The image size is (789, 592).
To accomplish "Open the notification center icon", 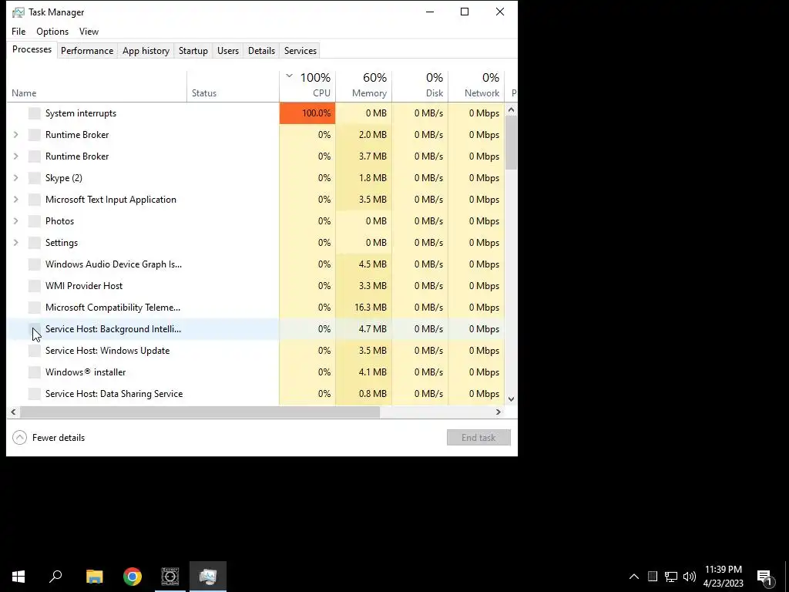I will (x=765, y=577).
